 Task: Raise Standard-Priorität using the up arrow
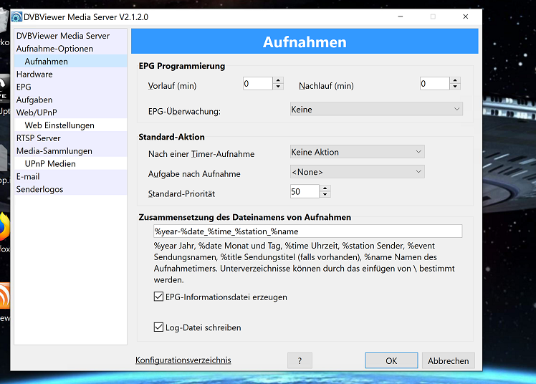(x=325, y=188)
